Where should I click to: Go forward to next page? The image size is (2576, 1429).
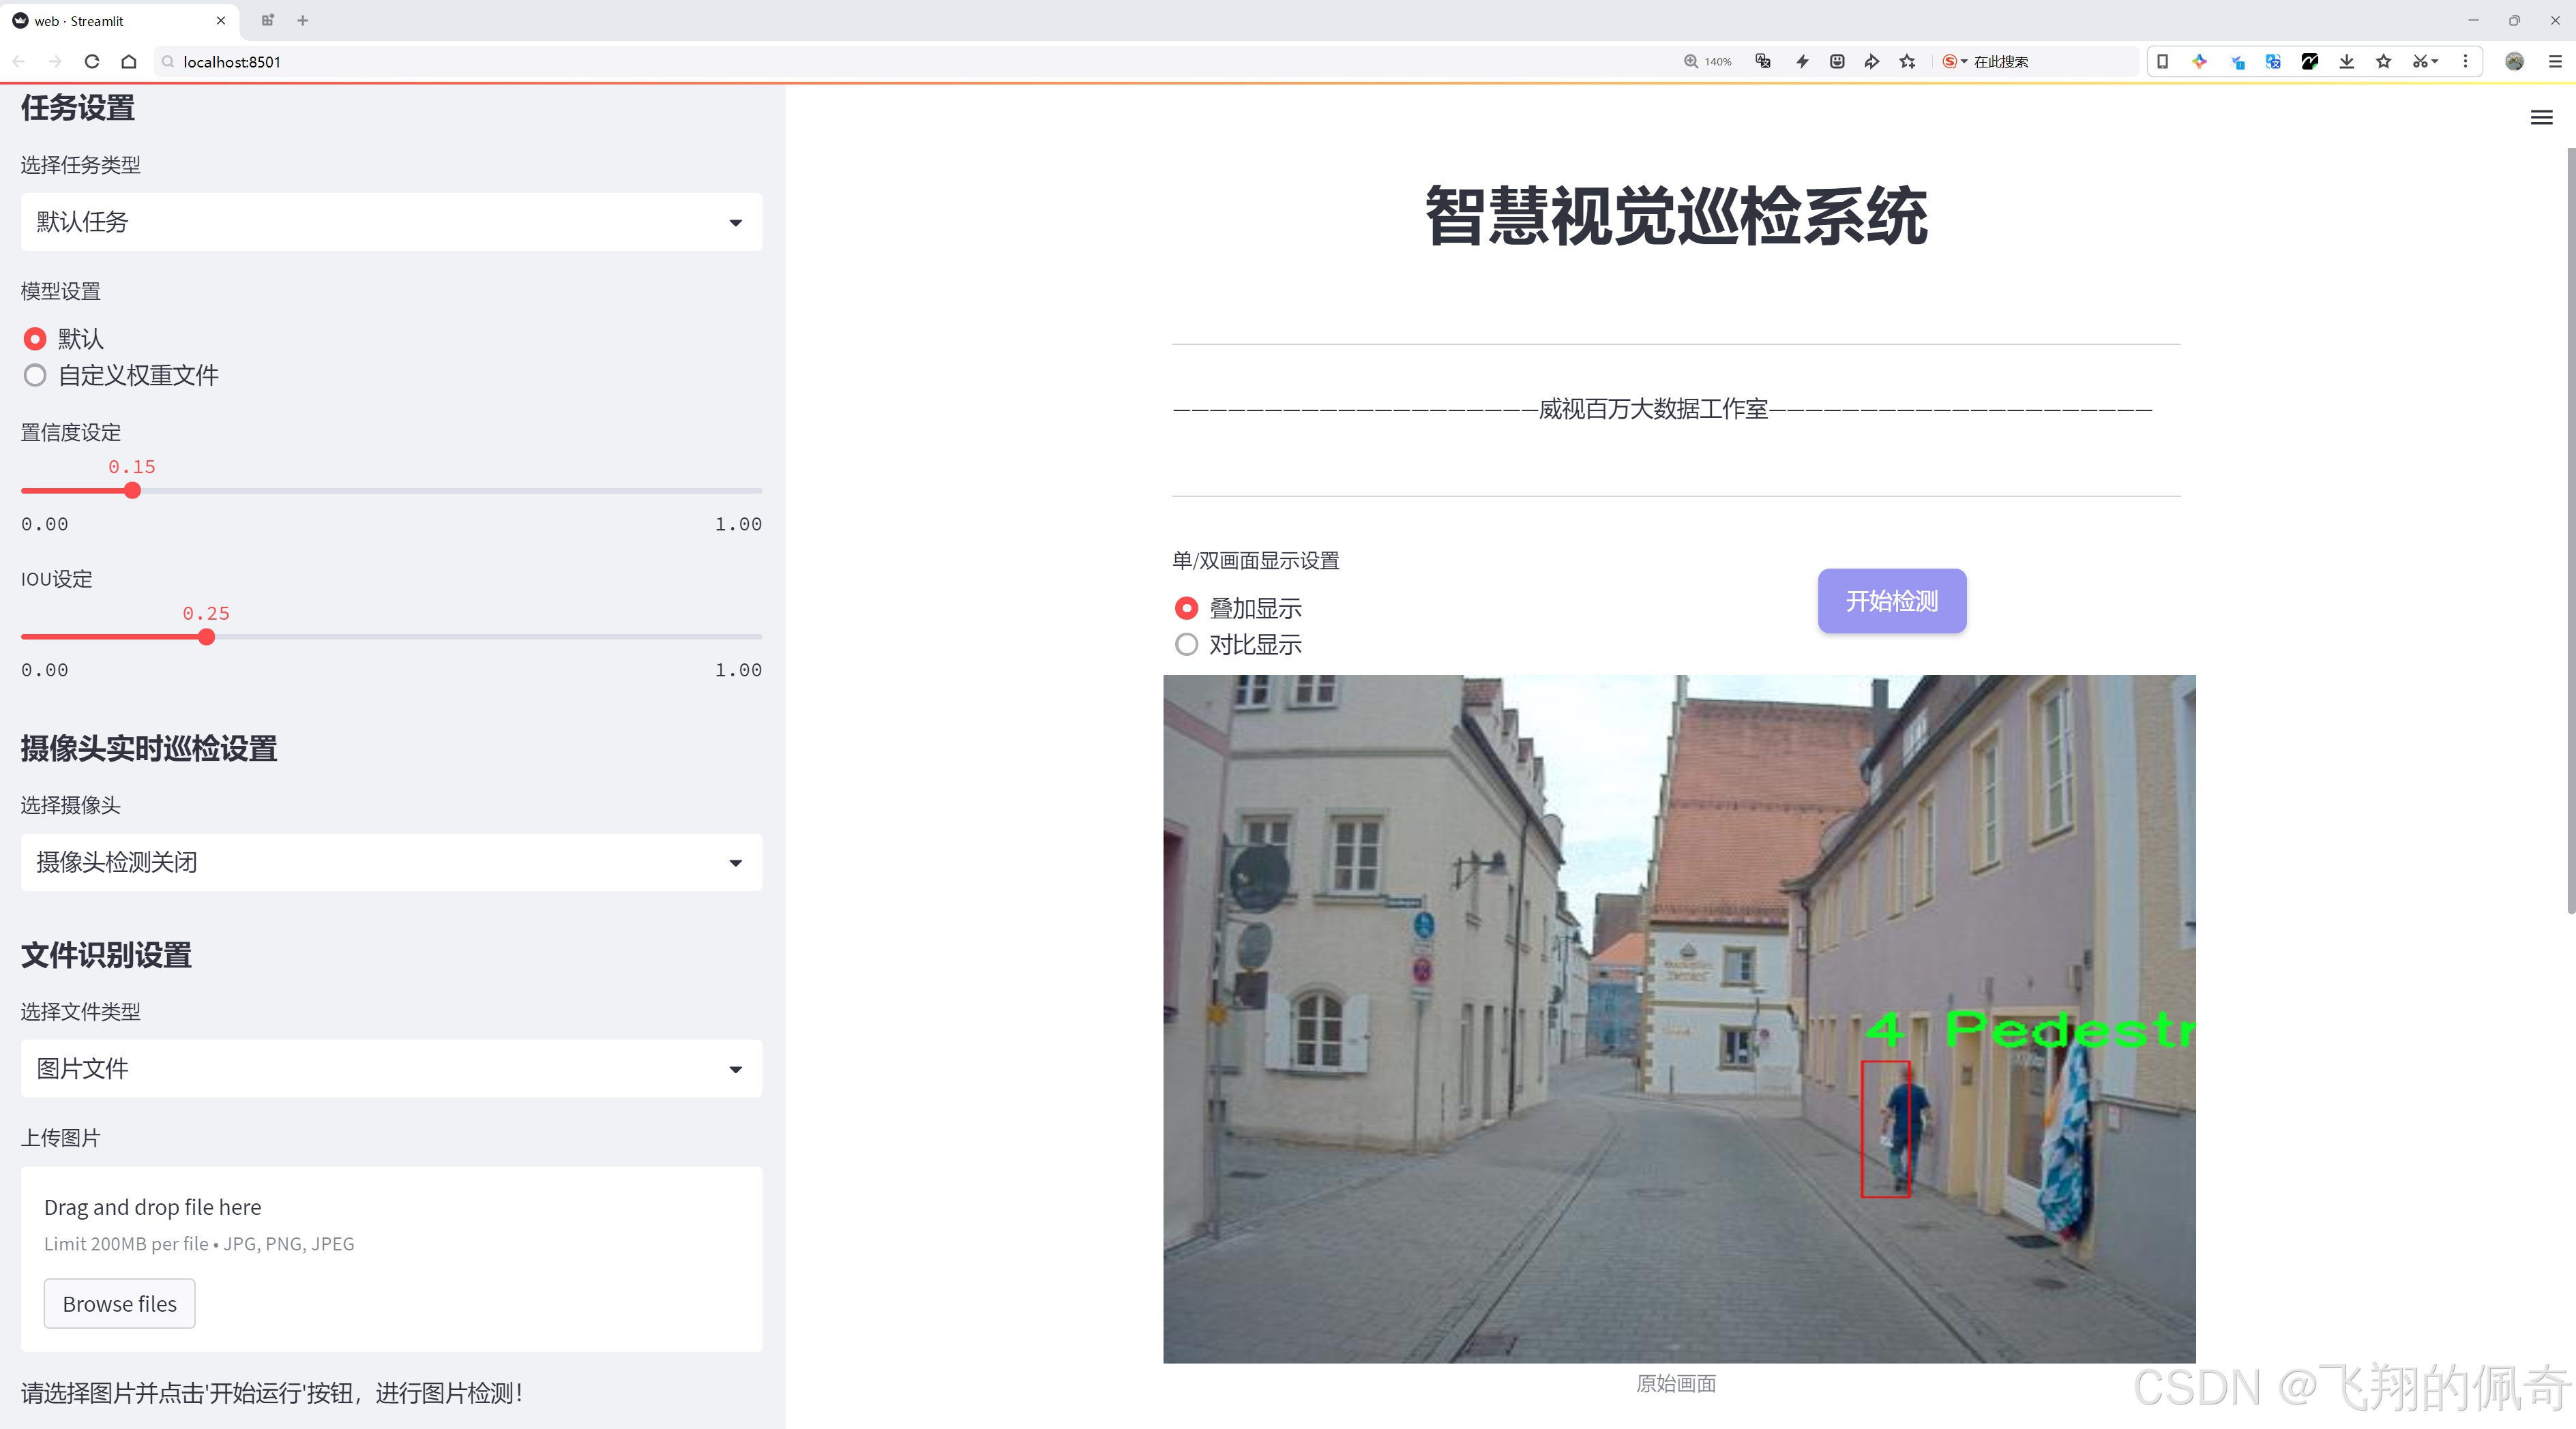(x=55, y=62)
